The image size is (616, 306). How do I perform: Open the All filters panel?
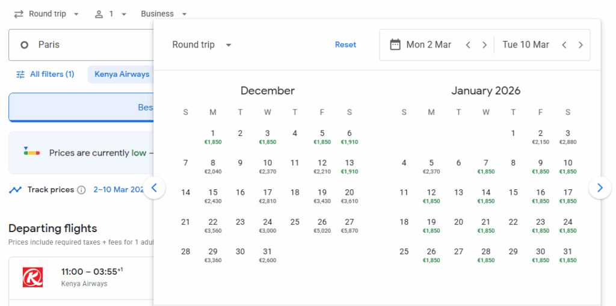tap(45, 75)
